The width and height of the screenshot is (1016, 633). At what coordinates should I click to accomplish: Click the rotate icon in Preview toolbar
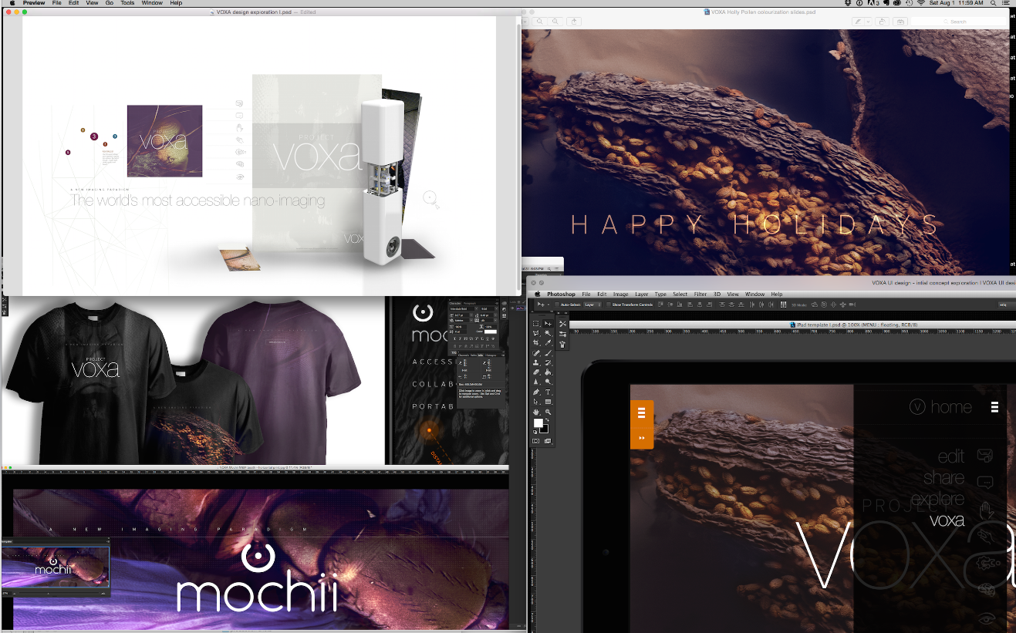(882, 22)
